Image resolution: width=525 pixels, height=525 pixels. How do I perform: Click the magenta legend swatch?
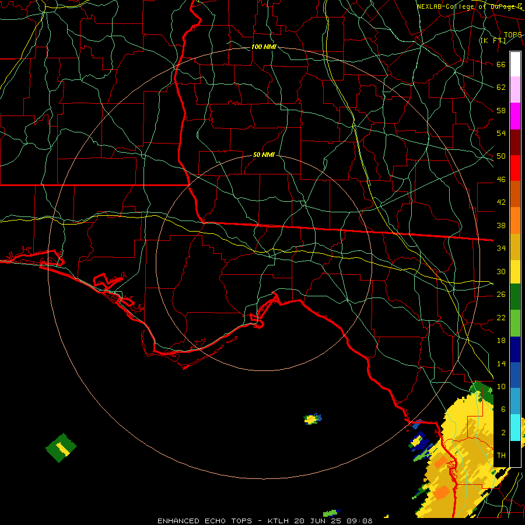point(515,116)
